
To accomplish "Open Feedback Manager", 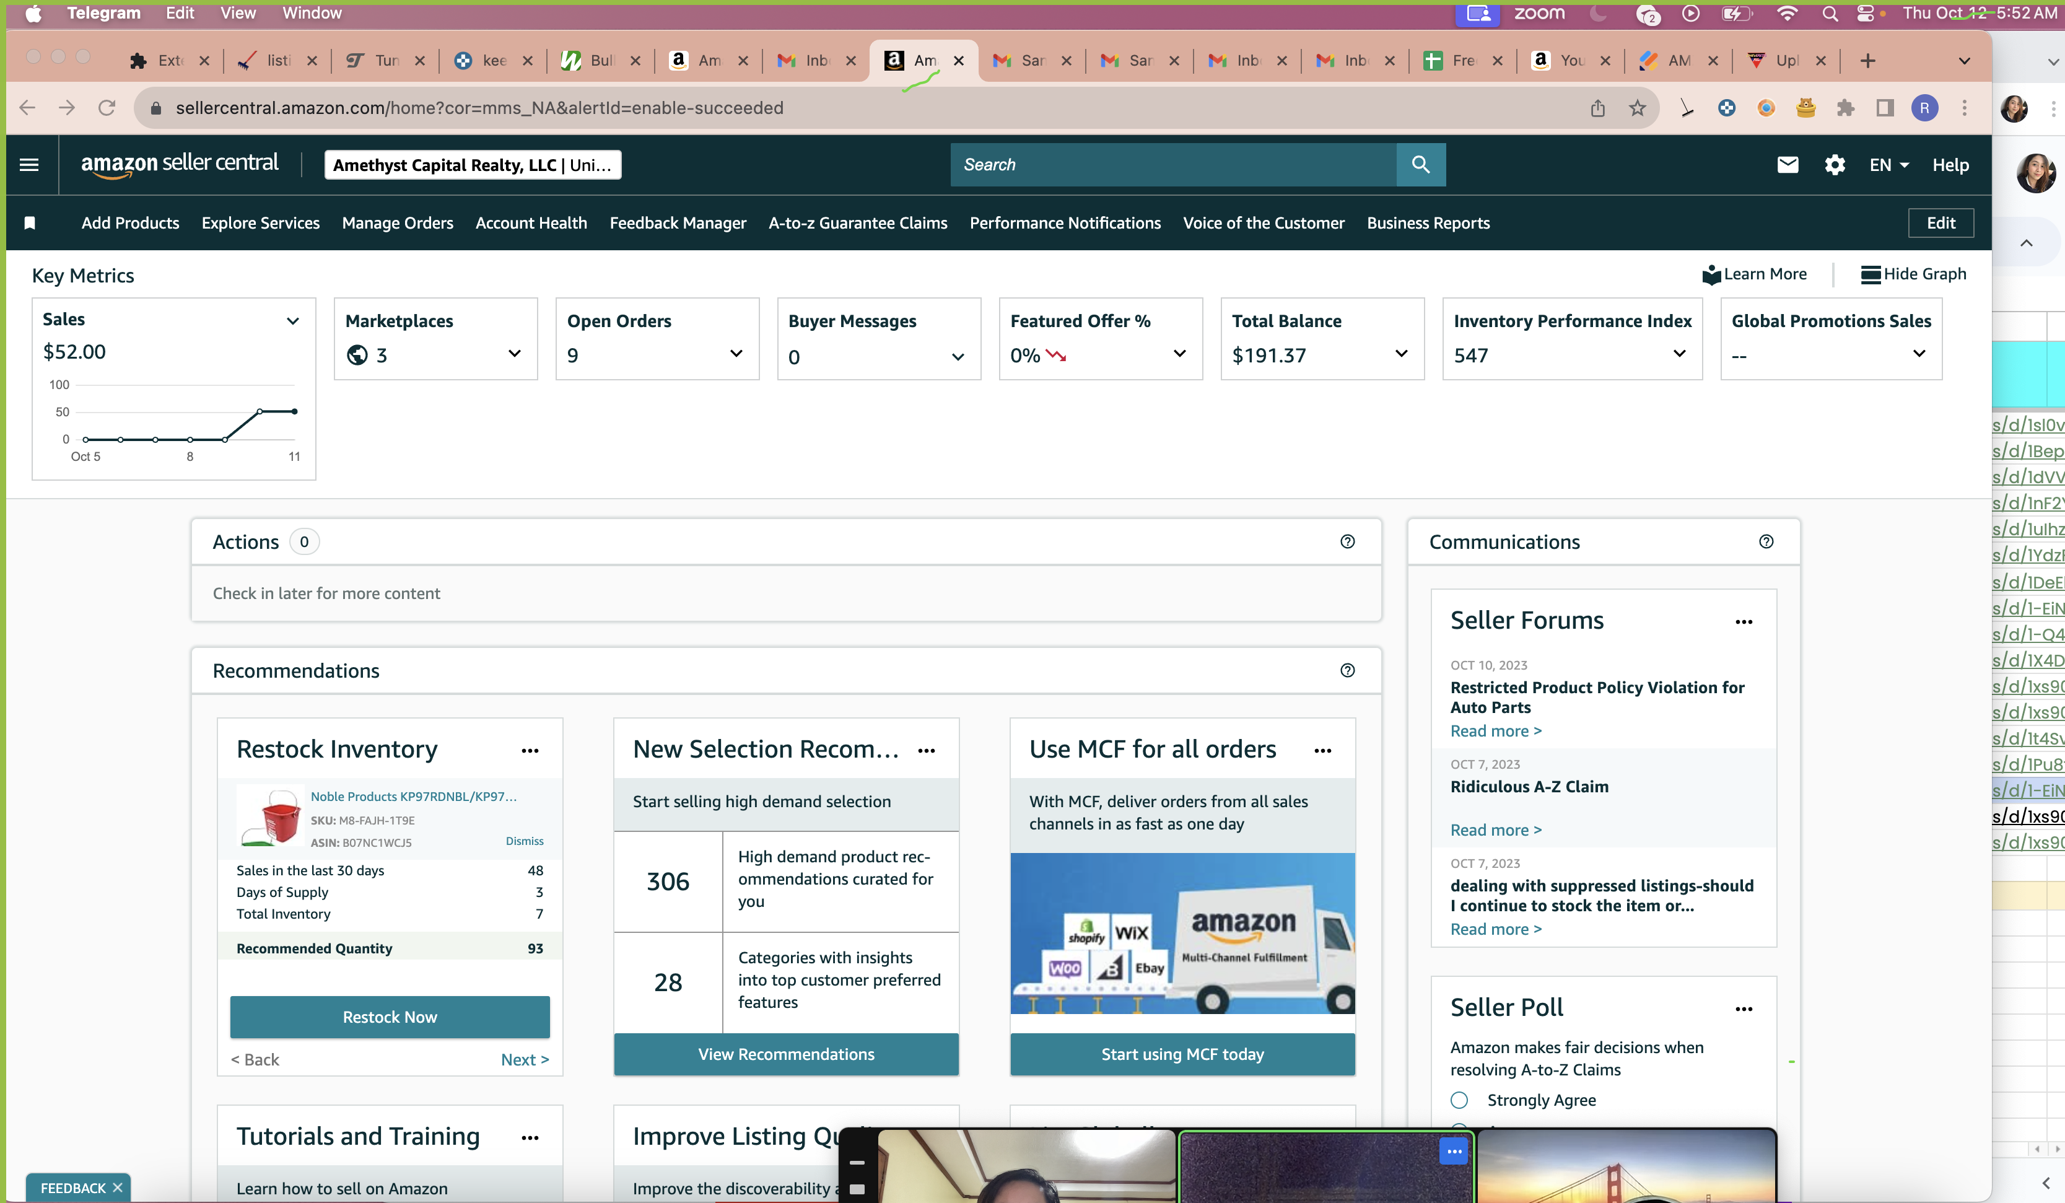I will click(678, 223).
